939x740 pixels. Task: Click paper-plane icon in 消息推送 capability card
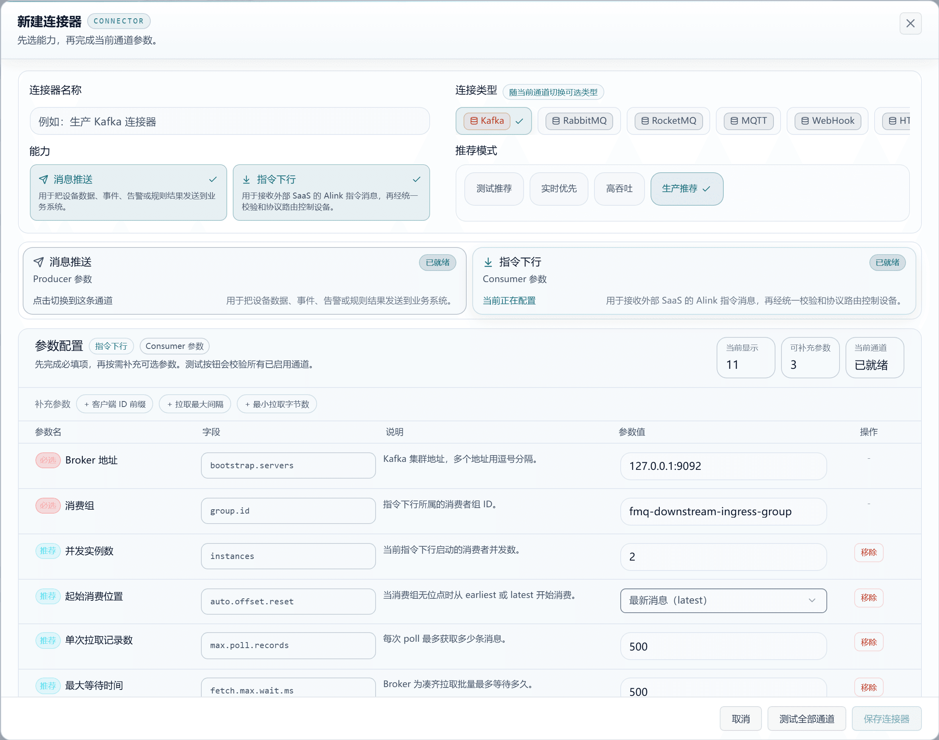click(x=43, y=179)
